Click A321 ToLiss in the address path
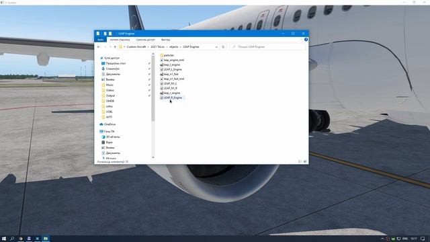This screenshot has width=430, height=242. (158, 47)
